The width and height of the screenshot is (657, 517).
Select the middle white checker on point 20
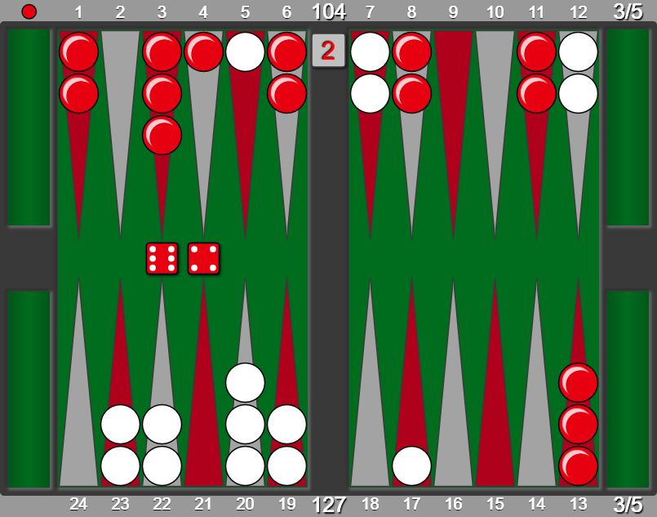[x=245, y=425]
